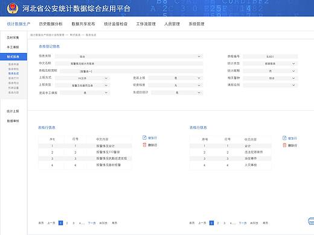Image resolution: width=314 pixels, height=235 pixels.
Task: Select the highlighted 制式报表 sidebar item
Action: click(x=13, y=57)
